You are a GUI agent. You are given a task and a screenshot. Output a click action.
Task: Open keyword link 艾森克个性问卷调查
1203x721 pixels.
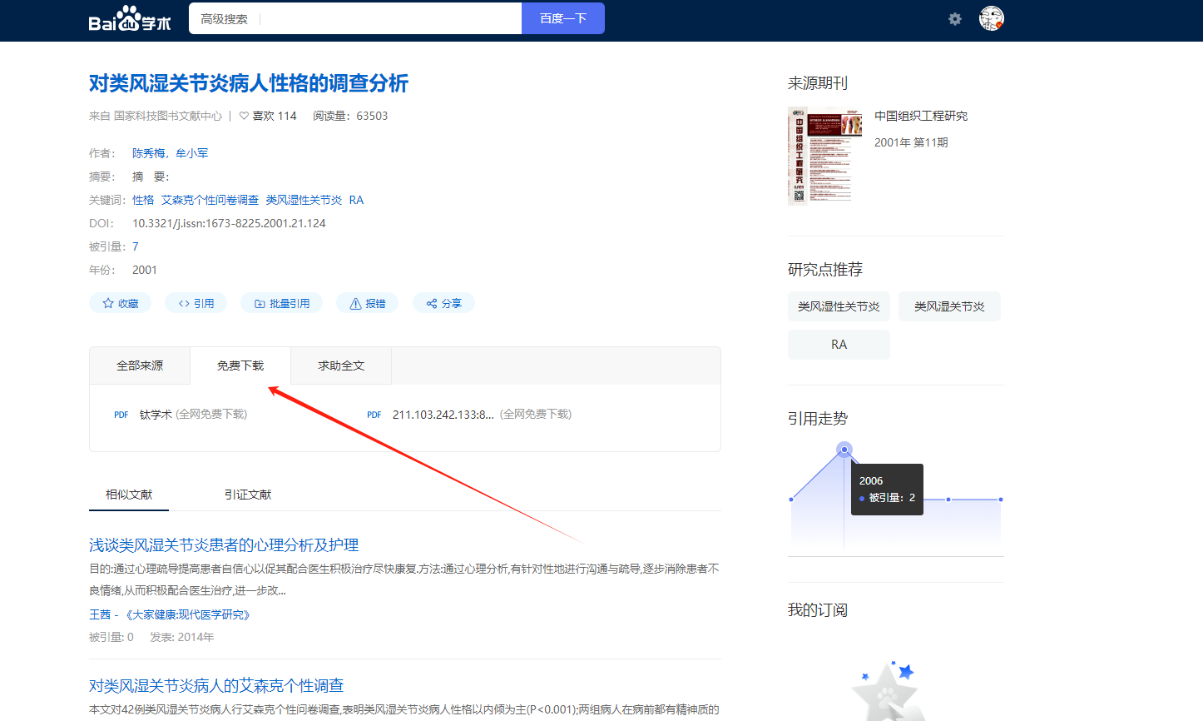click(x=210, y=200)
